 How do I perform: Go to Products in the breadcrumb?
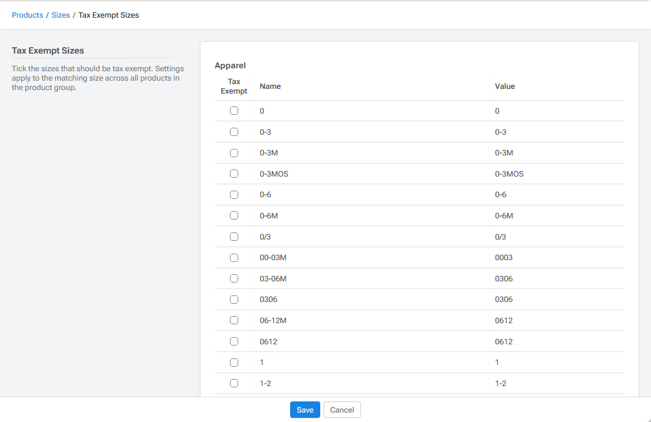click(27, 15)
